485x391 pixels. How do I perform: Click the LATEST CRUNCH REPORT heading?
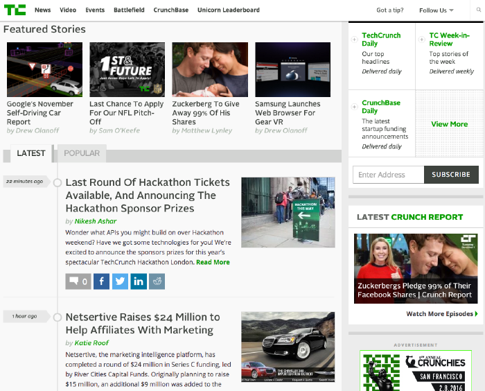coord(410,217)
